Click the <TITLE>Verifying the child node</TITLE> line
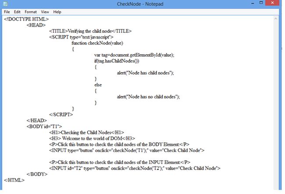This screenshot has height=194, width=285. (x=90, y=31)
